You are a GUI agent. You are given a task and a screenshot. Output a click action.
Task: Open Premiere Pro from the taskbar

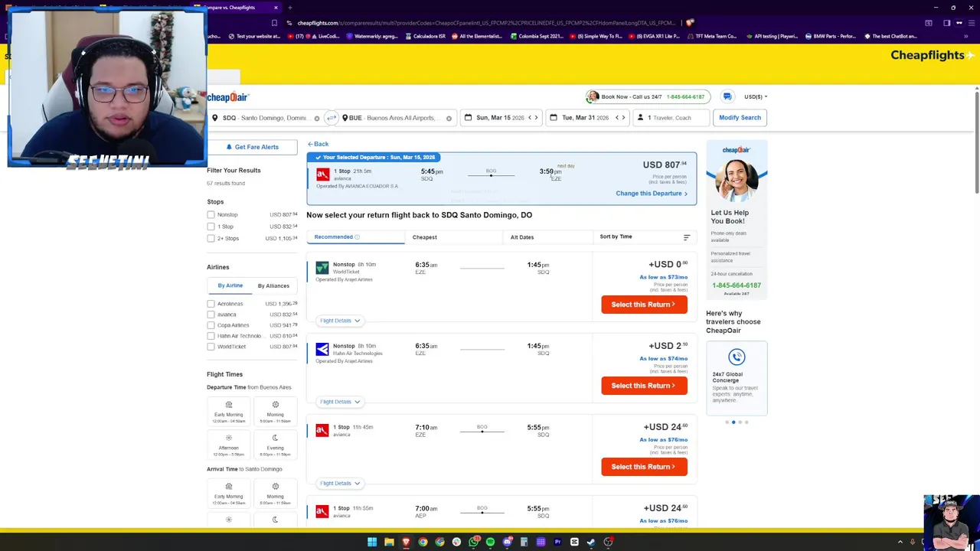click(x=557, y=542)
